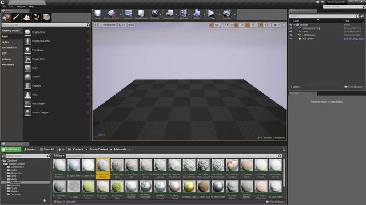Toggle visibility of Light Source actor

point(291,35)
